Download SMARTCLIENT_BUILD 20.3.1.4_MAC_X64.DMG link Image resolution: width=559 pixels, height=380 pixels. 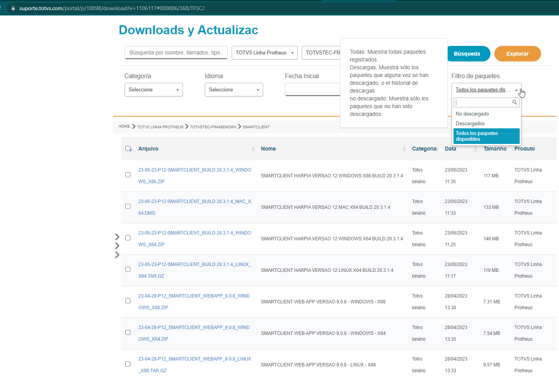point(195,207)
